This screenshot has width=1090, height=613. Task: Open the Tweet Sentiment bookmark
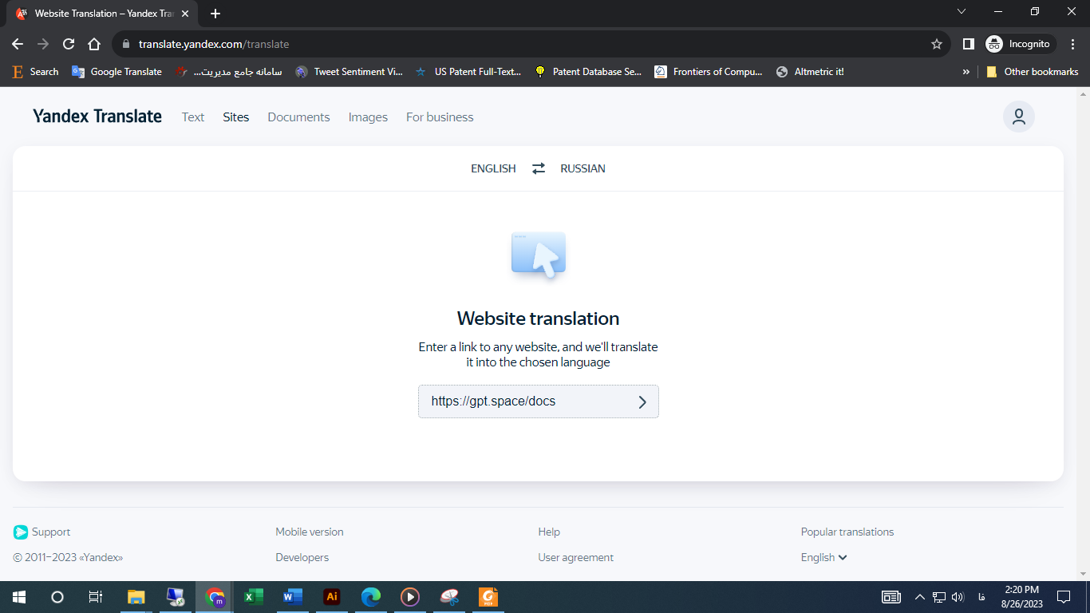click(x=350, y=72)
